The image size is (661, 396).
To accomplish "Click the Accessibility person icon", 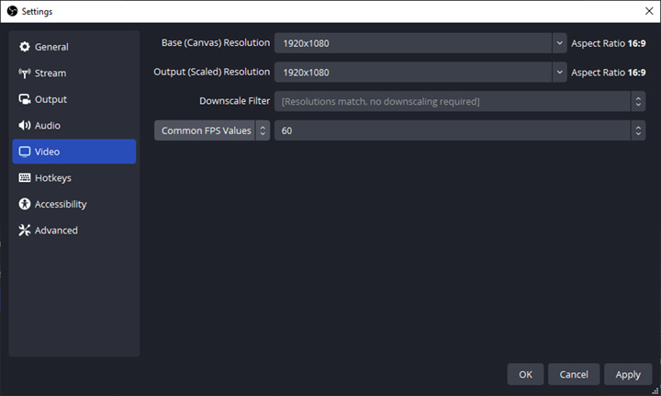I will [x=25, y=204].
